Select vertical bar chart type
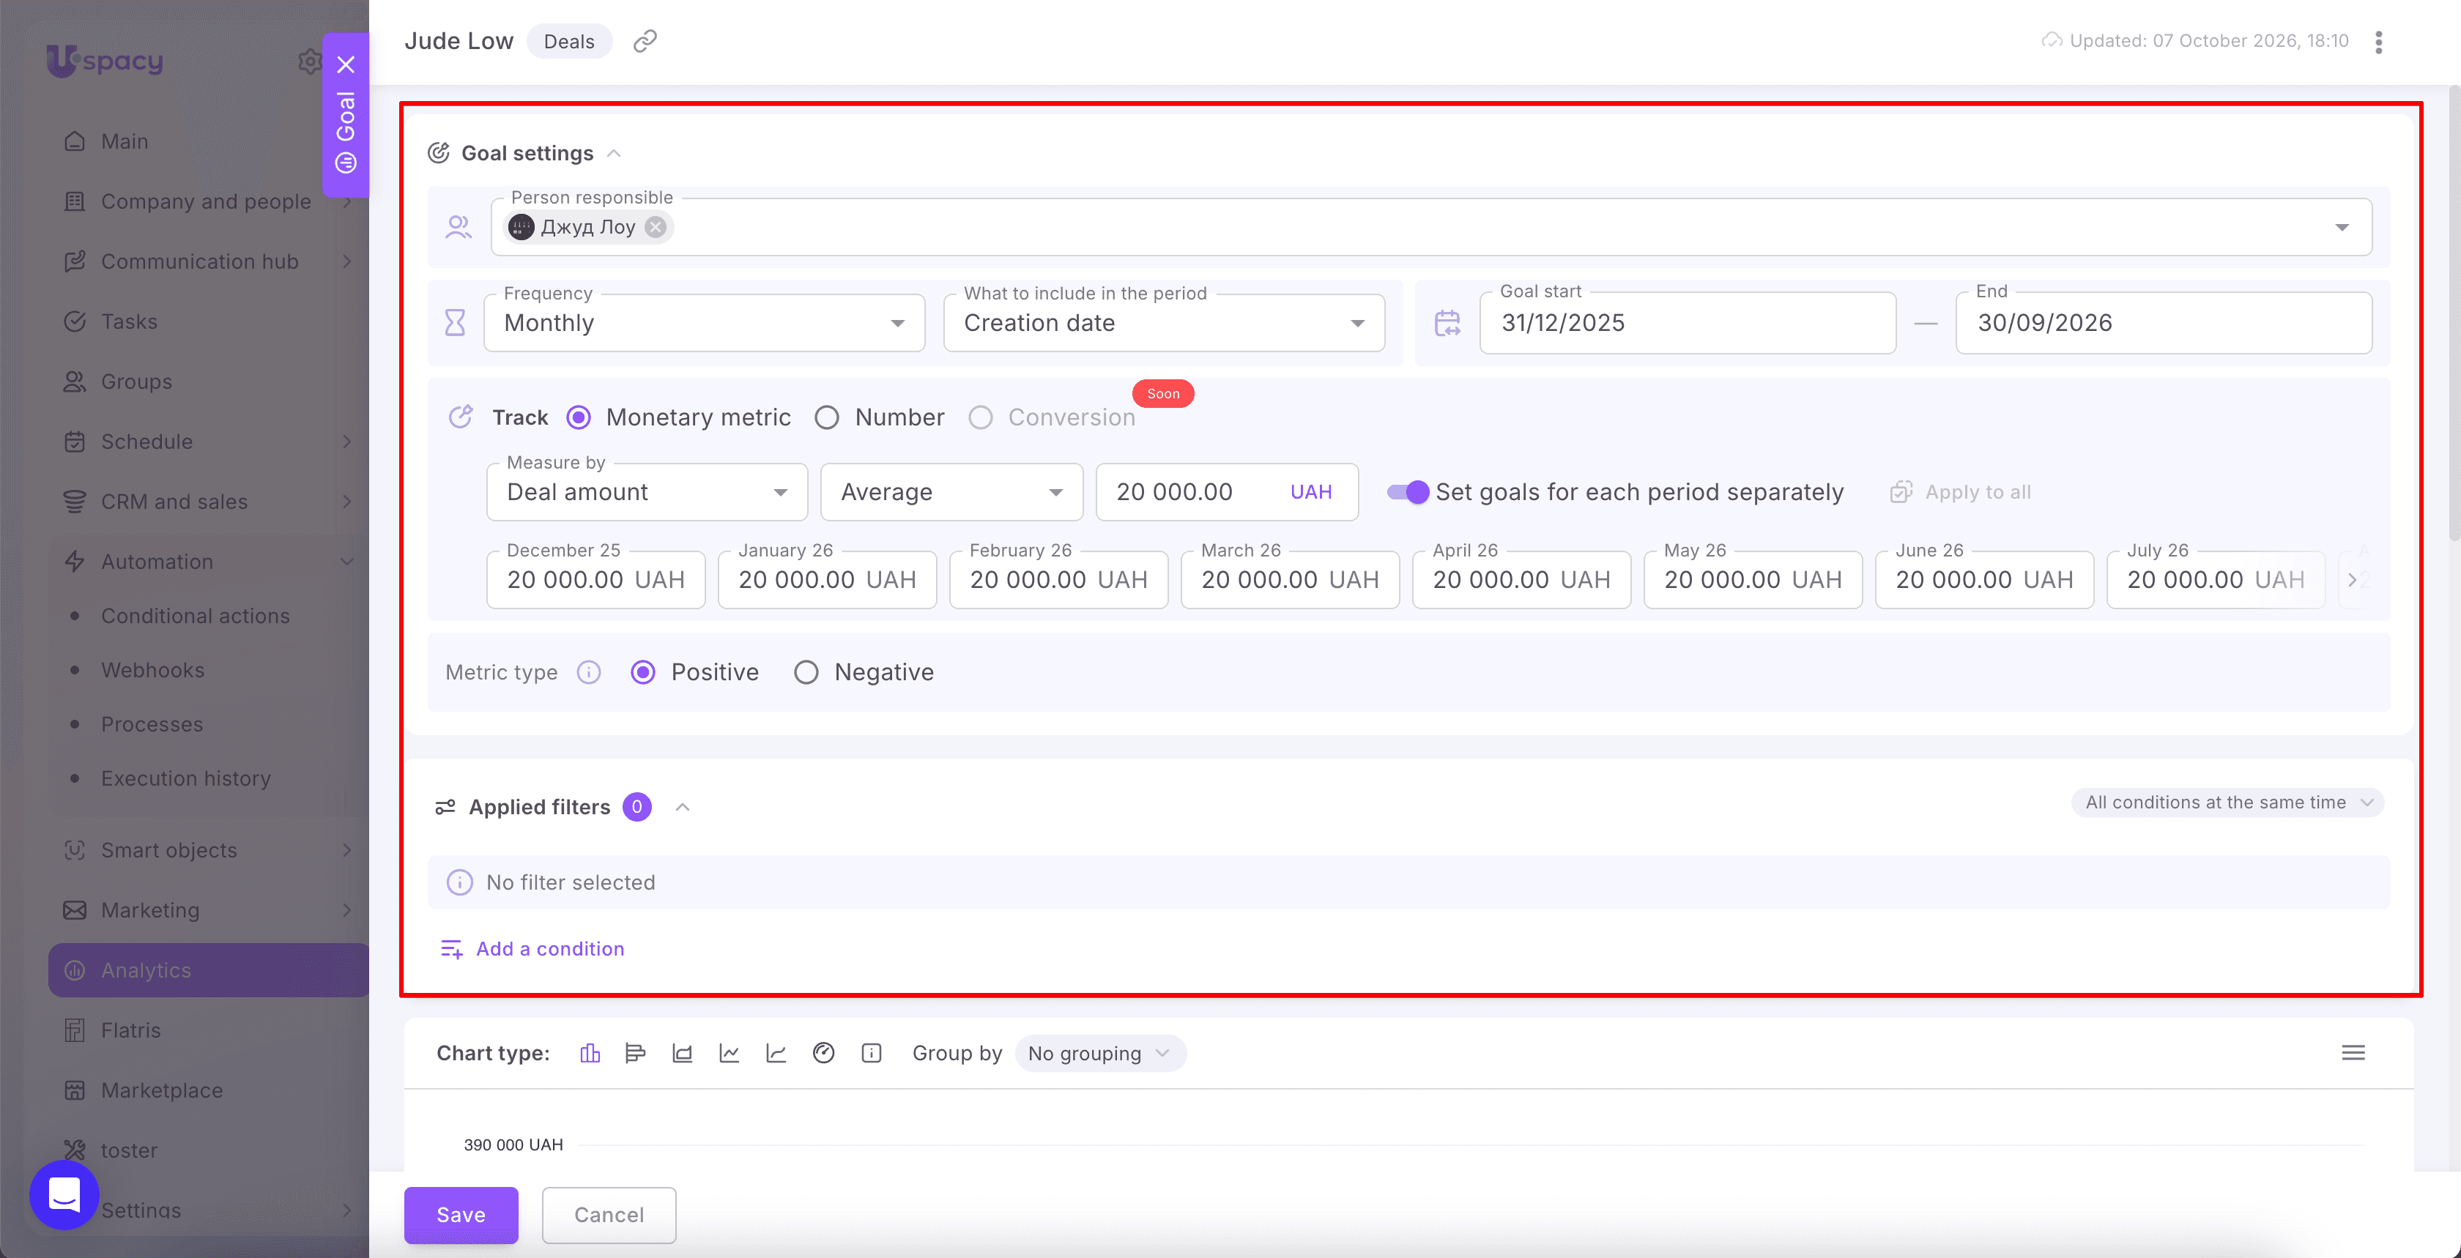 pyautogui.click(x=590, y=1053)
